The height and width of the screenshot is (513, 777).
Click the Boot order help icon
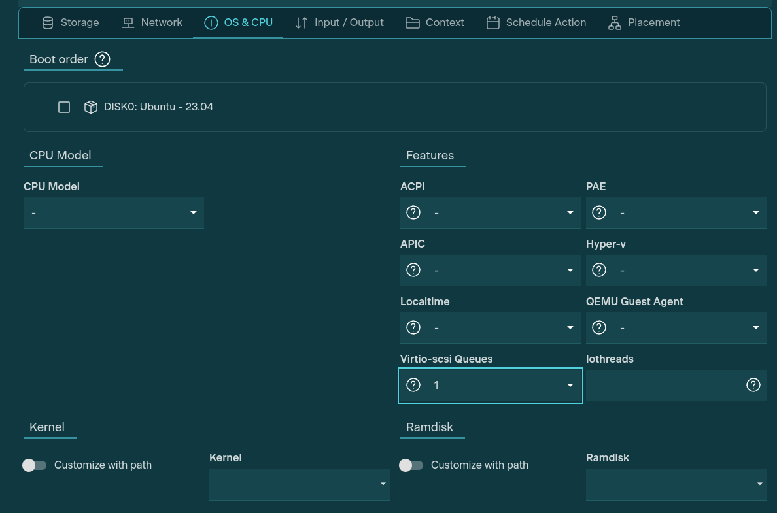[102, 59]
